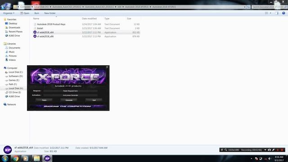The height and width of the screenshot is (162, 288).
Task: Open the Organize dropdown menu
Action: 9,13
